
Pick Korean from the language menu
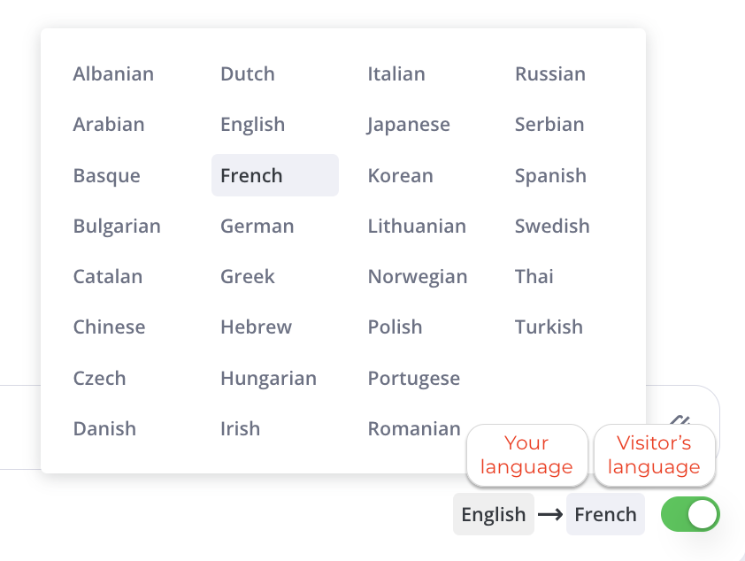point(400,175)
